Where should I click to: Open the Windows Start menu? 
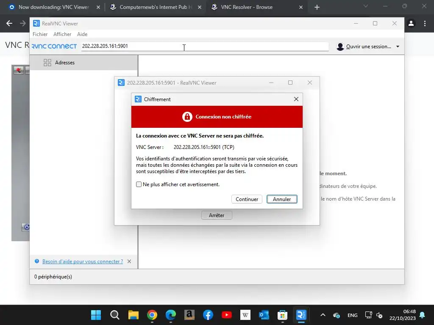click(96, 315)
